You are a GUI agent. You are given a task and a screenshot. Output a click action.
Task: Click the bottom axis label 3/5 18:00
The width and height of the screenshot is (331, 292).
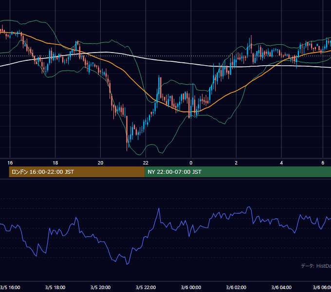[55, 287]
